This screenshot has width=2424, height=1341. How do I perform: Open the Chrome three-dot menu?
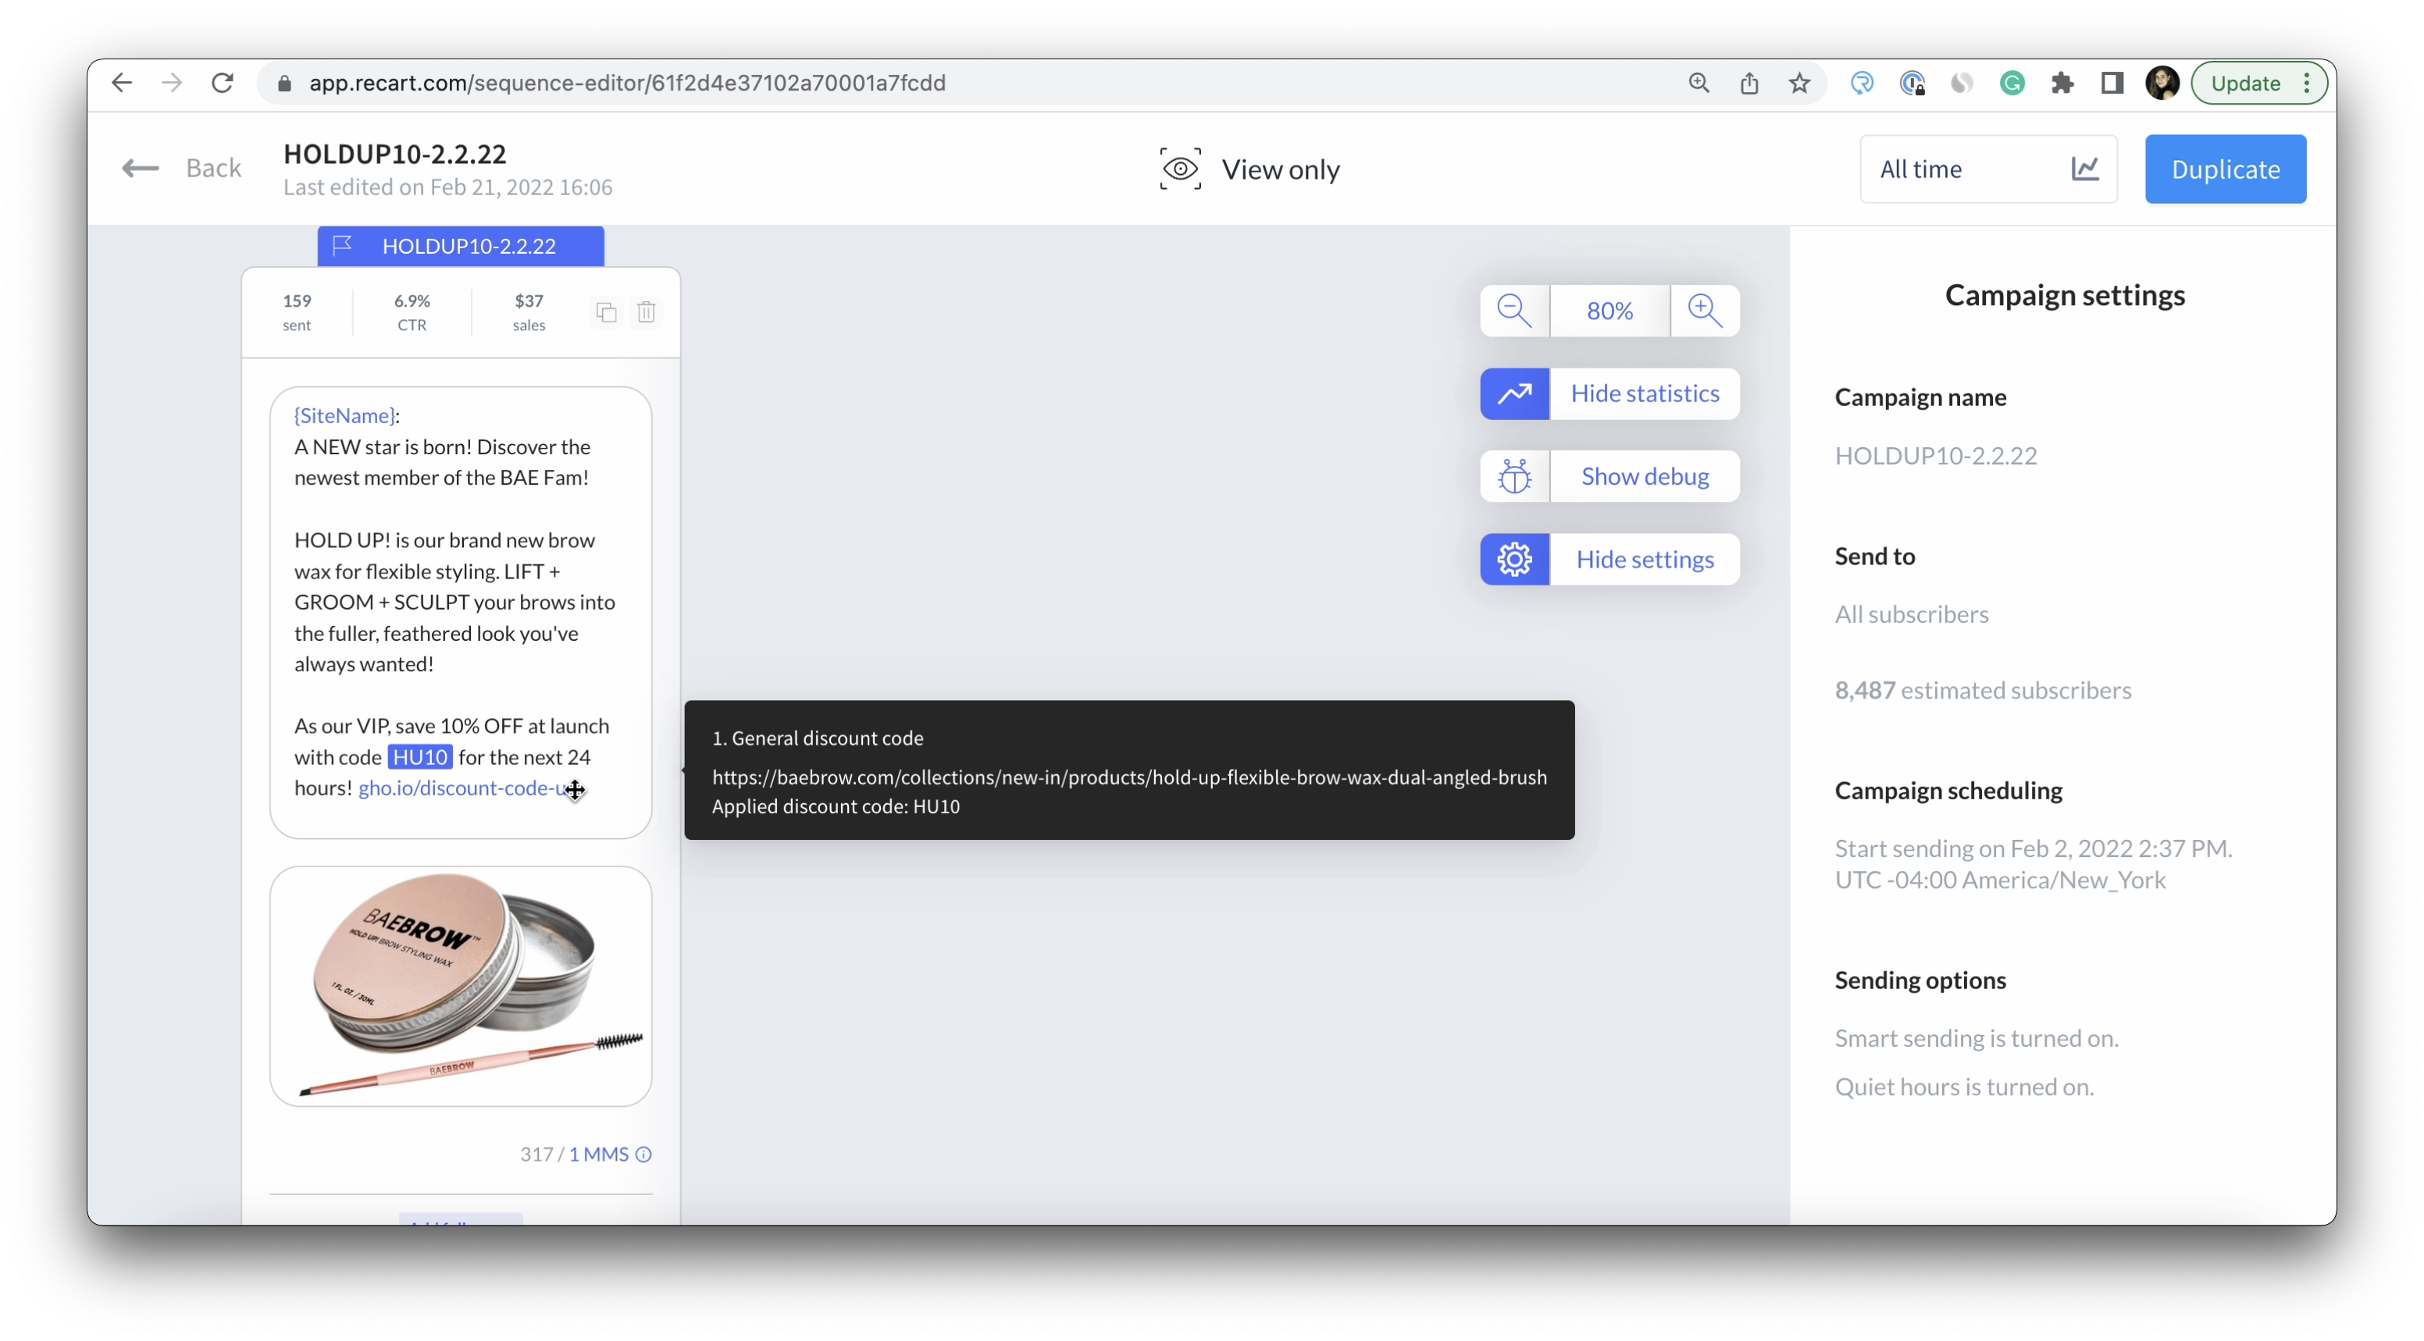[x=2308, y=83]
